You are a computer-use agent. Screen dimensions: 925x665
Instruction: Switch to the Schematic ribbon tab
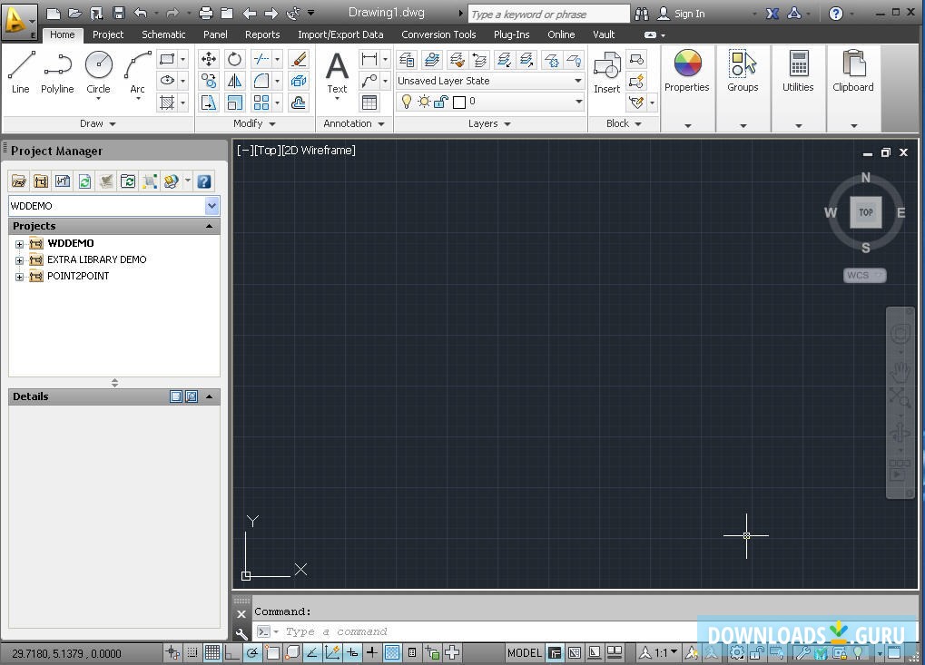point(163,34)
